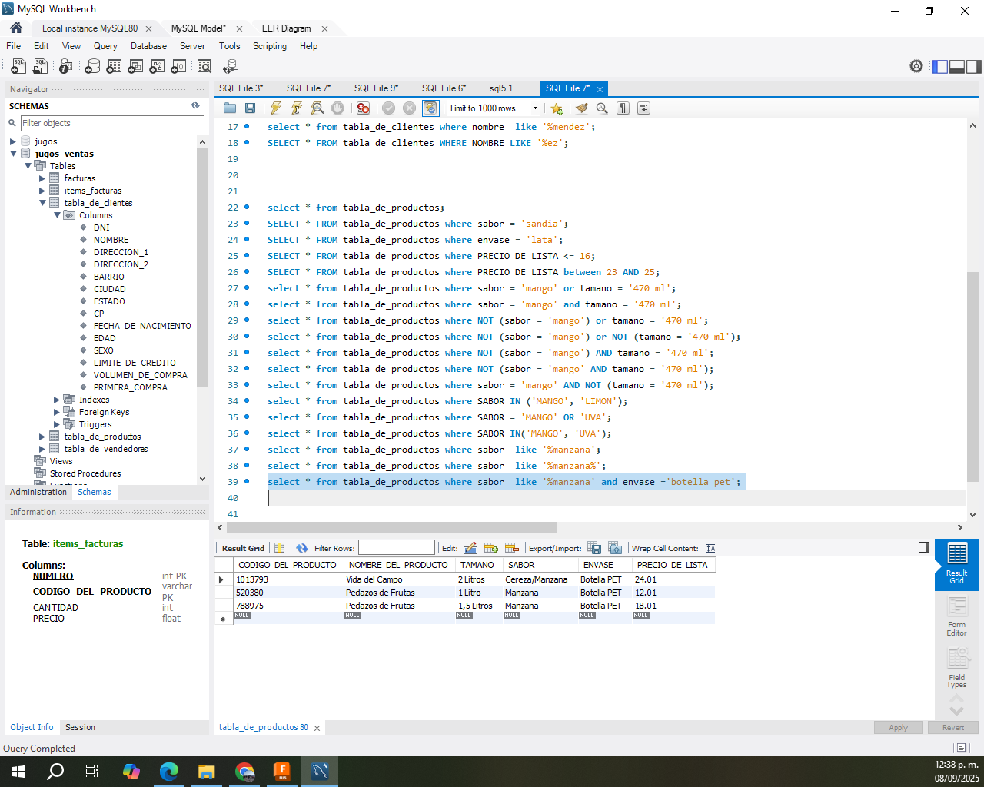This screenshot has height=787, width=984.
Task: Edit the current result row
Action: [470, 548]
